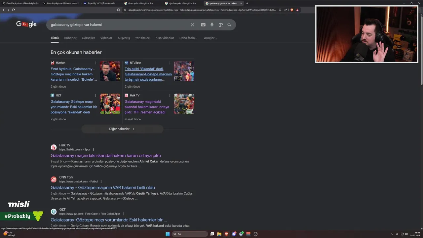This screenshot has height=238, width=423.
Task: Select the 'Tümü' results tab
Action: [55, 38]
